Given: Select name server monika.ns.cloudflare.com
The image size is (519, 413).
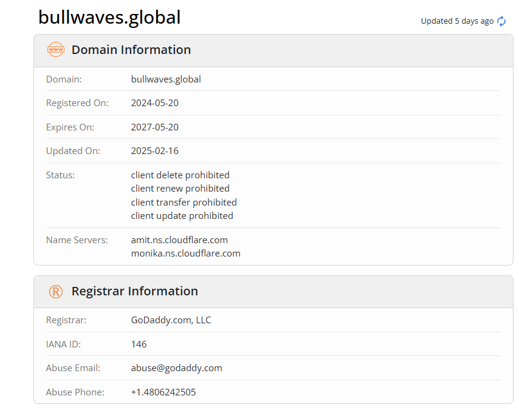Looking at the screenshot, I should click(186, 254).
